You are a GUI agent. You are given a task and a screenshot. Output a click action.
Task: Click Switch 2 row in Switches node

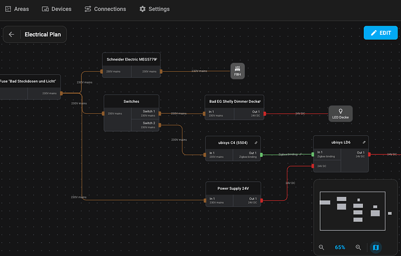click(145, 125)
